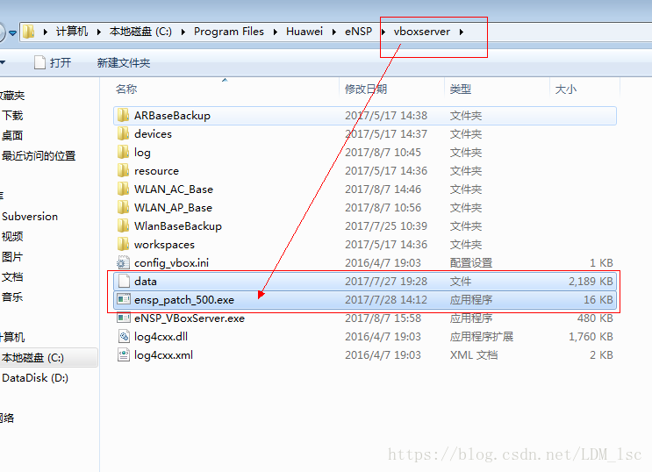Open 桌面 in the sidebar

pyautogui.click(x=12, y=135)
